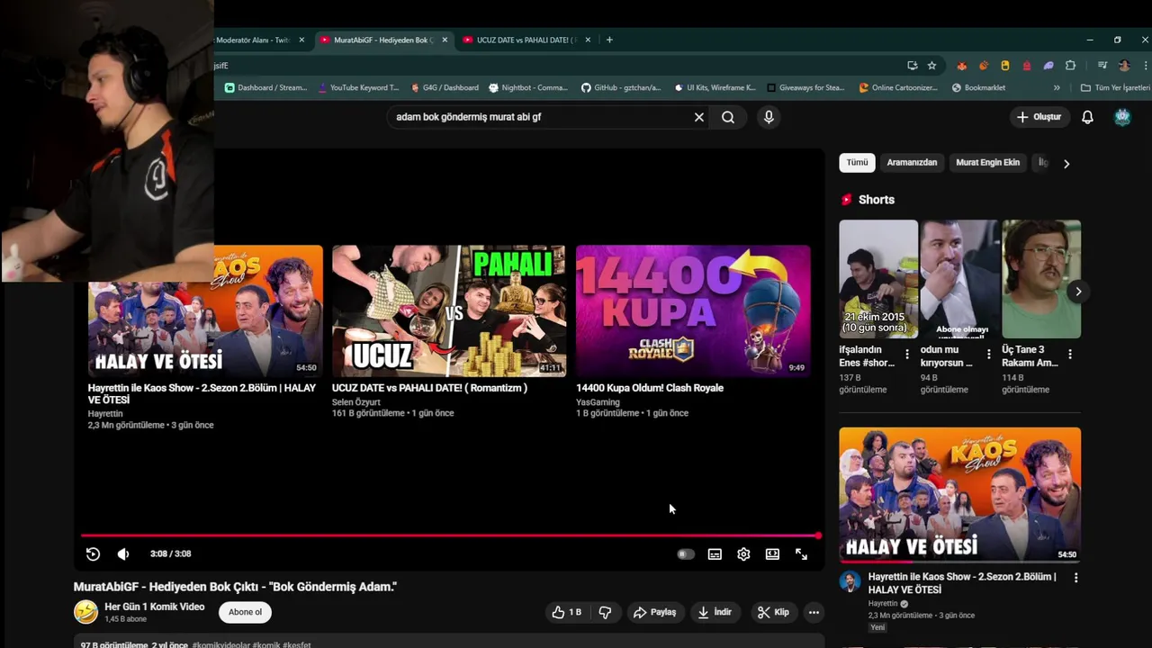1152x648 pixels.
Task: Open the Her Gün 1 Komik Video channel avatar
Action: point(85,612)
